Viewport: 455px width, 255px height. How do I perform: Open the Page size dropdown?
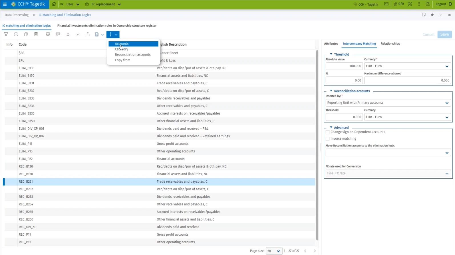coord(274,251)
